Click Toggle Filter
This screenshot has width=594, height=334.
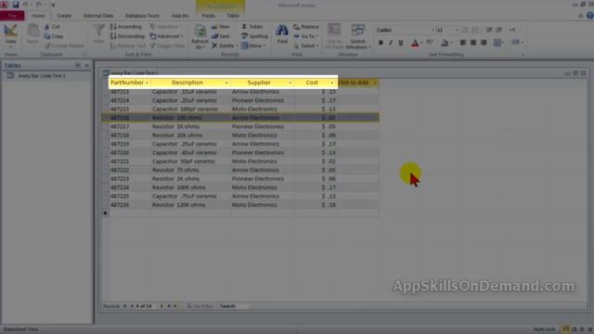pos(168,45)
